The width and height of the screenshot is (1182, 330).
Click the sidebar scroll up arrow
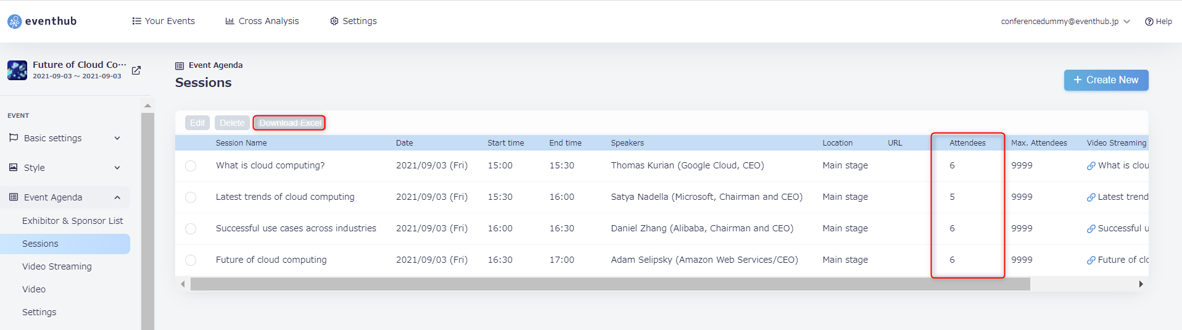(147, 105)
